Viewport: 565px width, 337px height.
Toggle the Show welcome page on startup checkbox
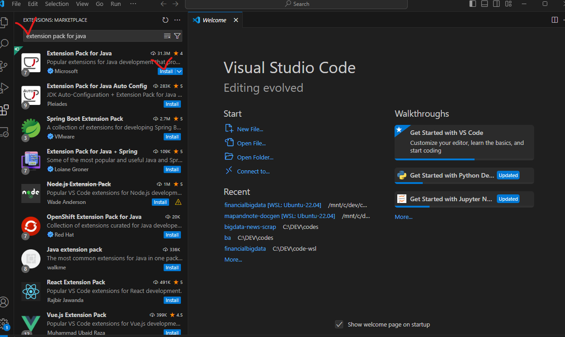coord(339,324)
